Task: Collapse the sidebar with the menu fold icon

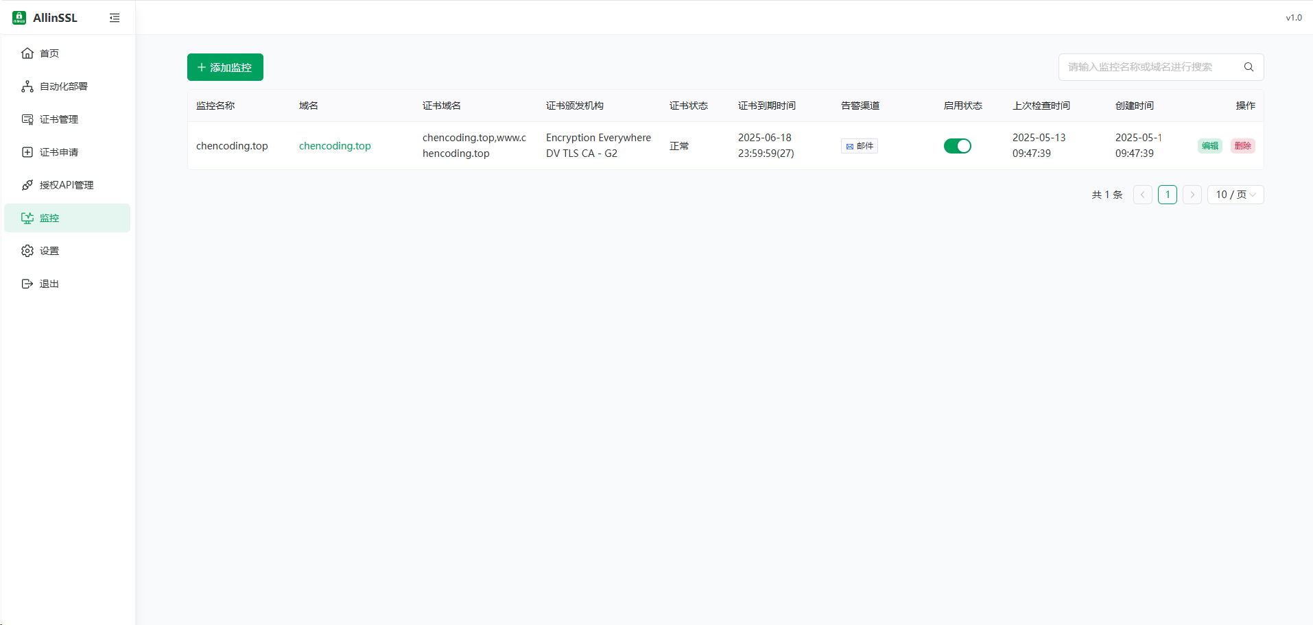Action: pos(115,18)
